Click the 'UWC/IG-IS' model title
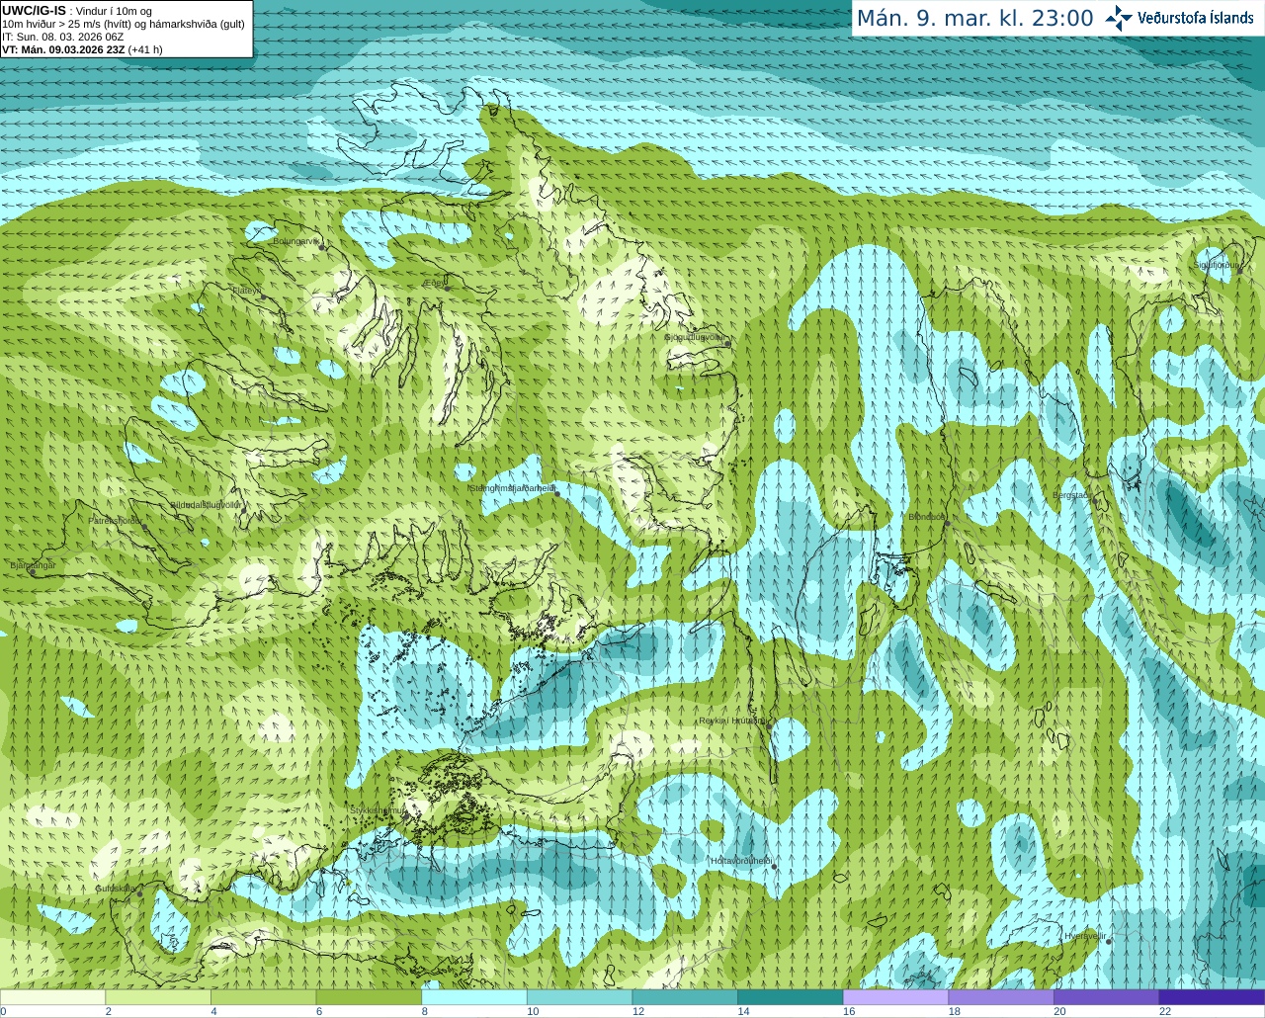Viewport: 1265px width, 1018px height. pyautogui.click(x=35, y=10)
